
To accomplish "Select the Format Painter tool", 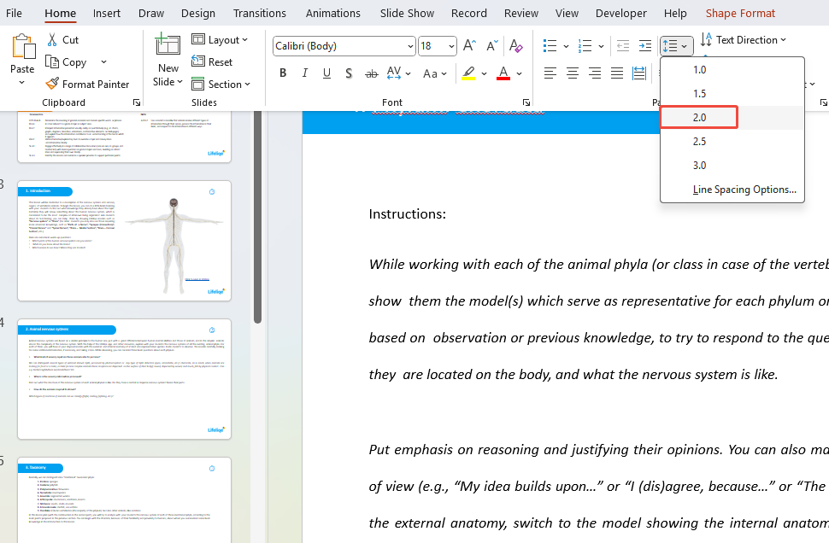I will (88, 84).
